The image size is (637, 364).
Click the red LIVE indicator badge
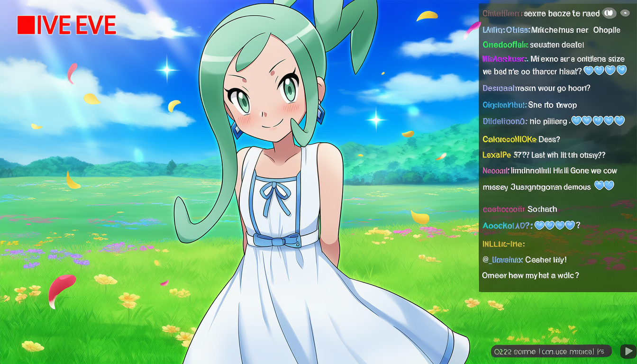[x=66, y=25]
